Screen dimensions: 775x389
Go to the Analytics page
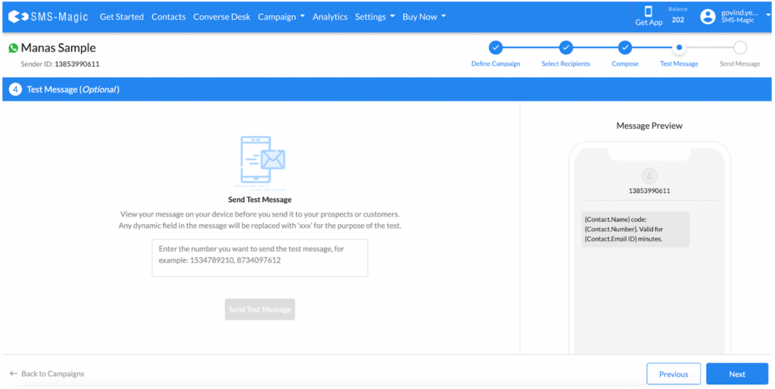click(x=330, y=17)
